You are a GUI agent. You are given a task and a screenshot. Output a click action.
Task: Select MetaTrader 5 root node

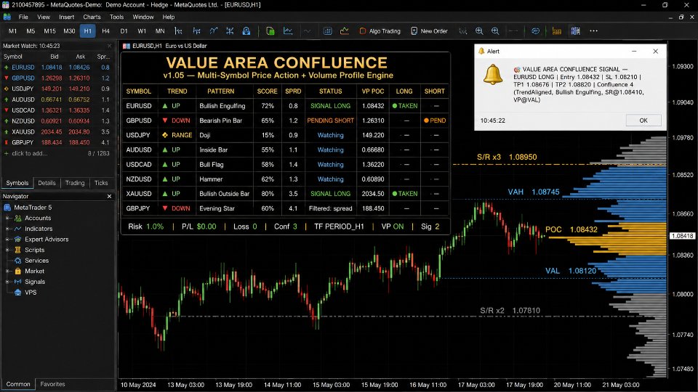pos(33,208)
